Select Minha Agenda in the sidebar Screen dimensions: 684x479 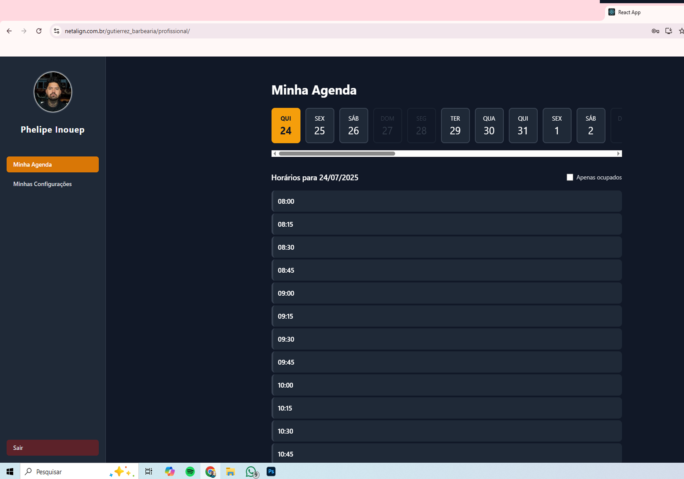pos(52,165)
